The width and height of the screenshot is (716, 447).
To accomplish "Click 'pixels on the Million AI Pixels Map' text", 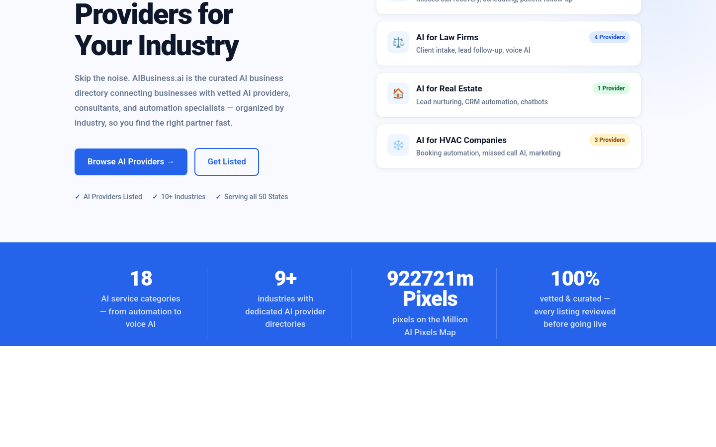I will coord(430,326).
